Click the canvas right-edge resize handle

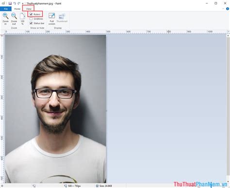point(106,111)
